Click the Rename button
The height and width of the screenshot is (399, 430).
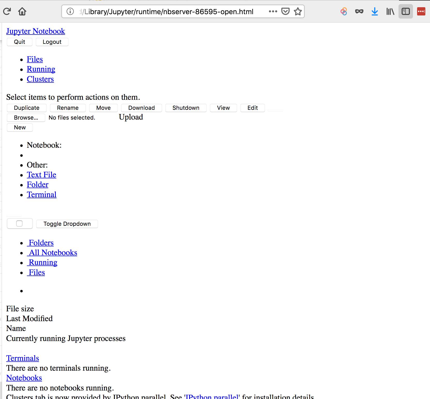tap(68, 108)
